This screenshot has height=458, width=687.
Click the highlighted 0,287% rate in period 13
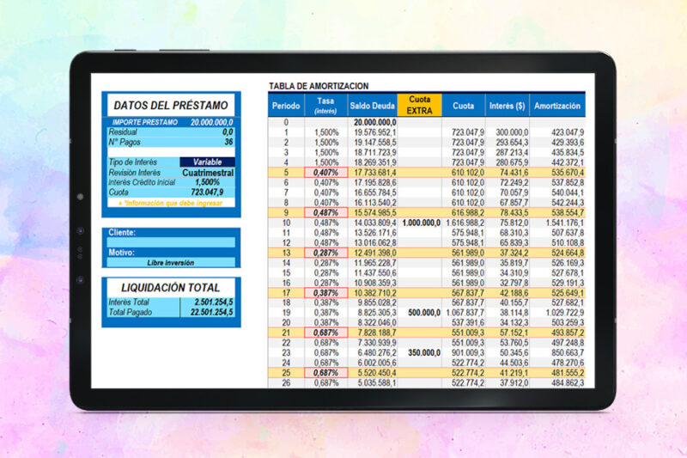coord(326,253)
